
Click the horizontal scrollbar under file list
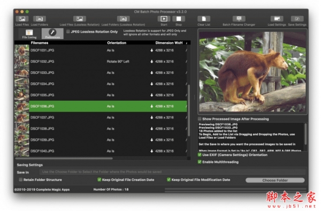(x=64, y=159)
